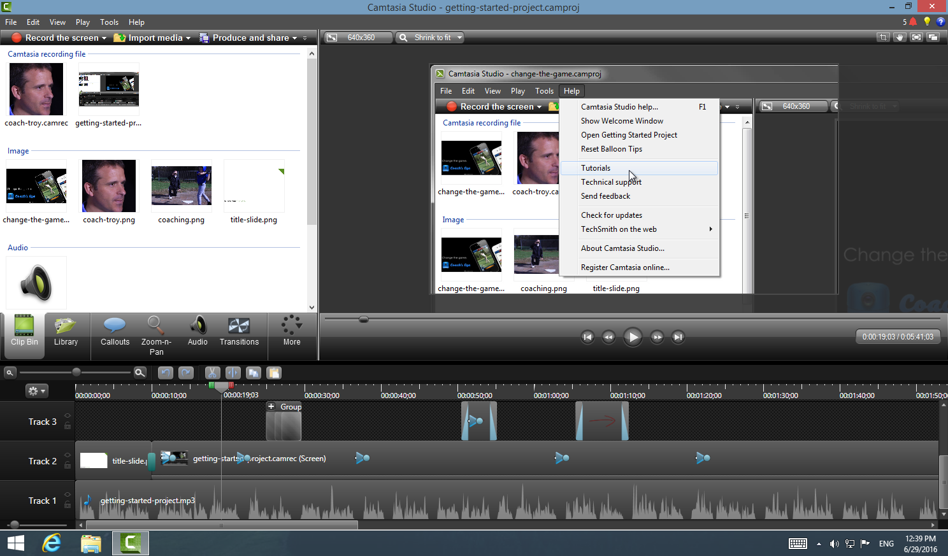Click the Record the screen button

point(55,38)
